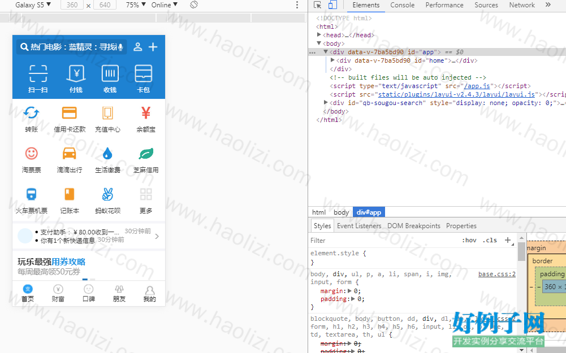Open 火车票机票 train icon

click(32, 194)
